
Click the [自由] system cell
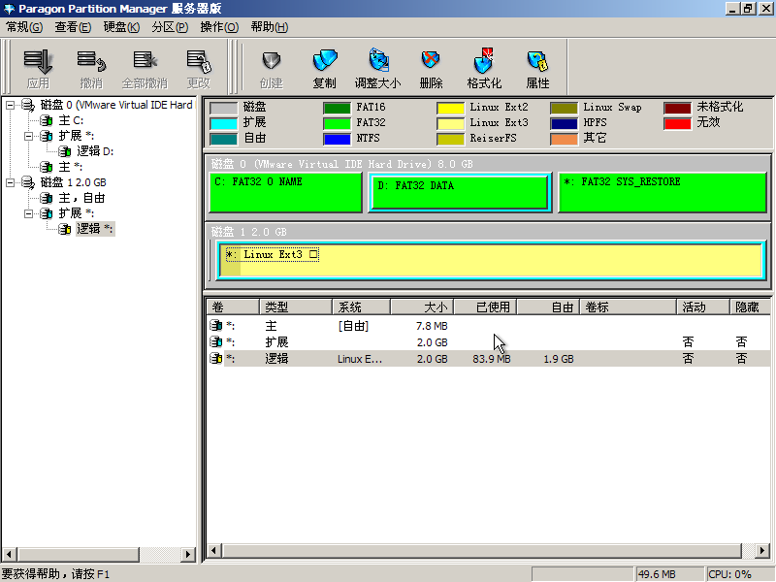point(353,326)
